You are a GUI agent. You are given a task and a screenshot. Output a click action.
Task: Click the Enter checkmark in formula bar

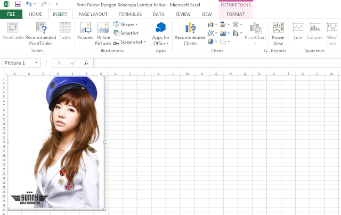(72, 63)
